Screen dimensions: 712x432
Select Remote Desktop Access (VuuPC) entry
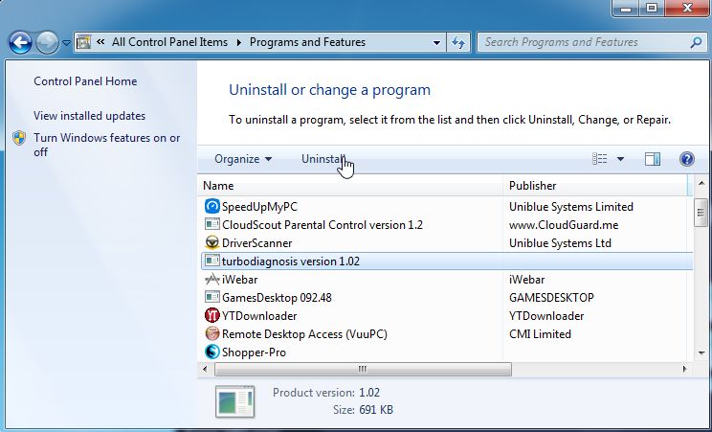pyautogui.click(x=304, y=334)
